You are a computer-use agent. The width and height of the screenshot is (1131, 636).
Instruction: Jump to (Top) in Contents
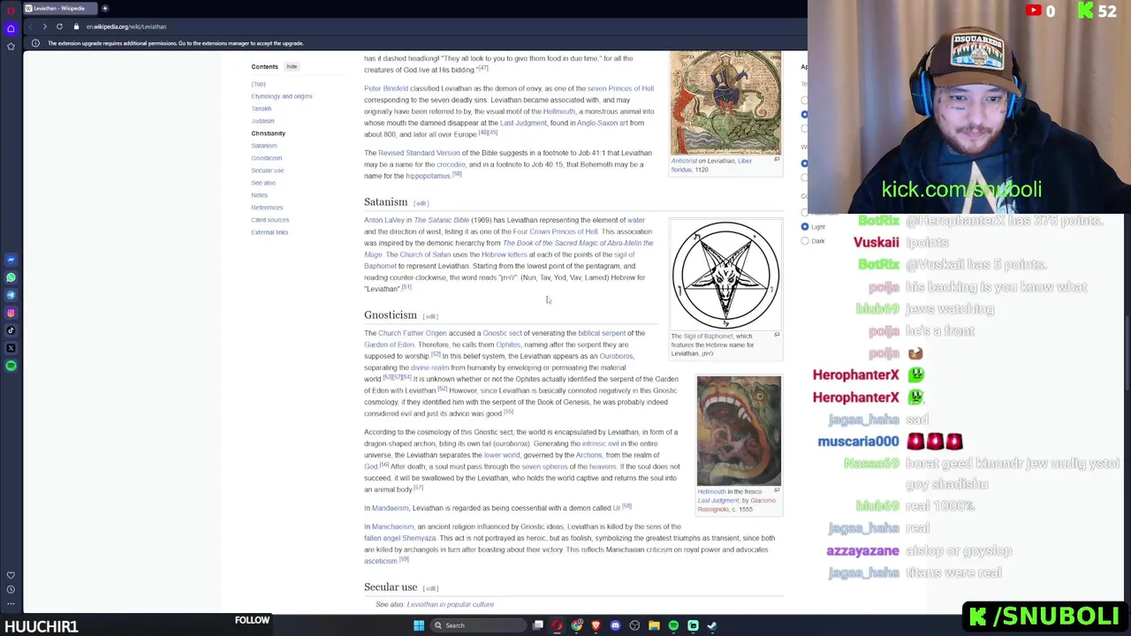tap(258, 84)
